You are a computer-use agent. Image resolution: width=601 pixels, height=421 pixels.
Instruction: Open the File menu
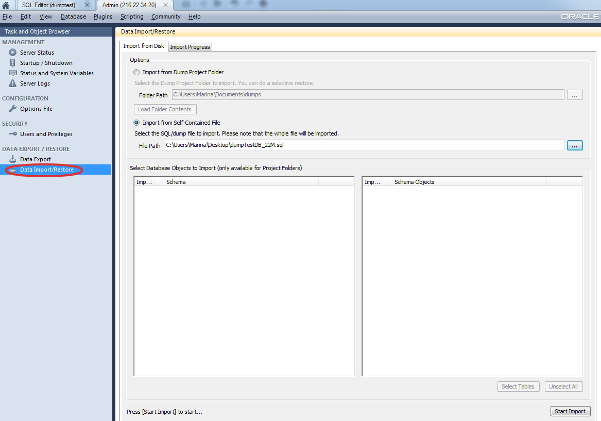tap(7, 16)
